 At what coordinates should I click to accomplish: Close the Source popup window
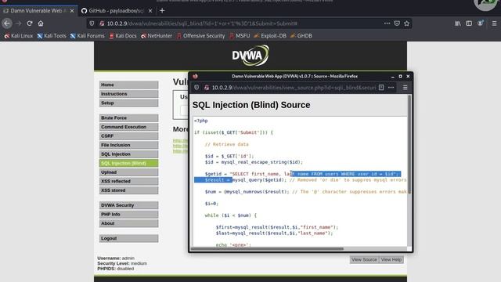point(408,77)
